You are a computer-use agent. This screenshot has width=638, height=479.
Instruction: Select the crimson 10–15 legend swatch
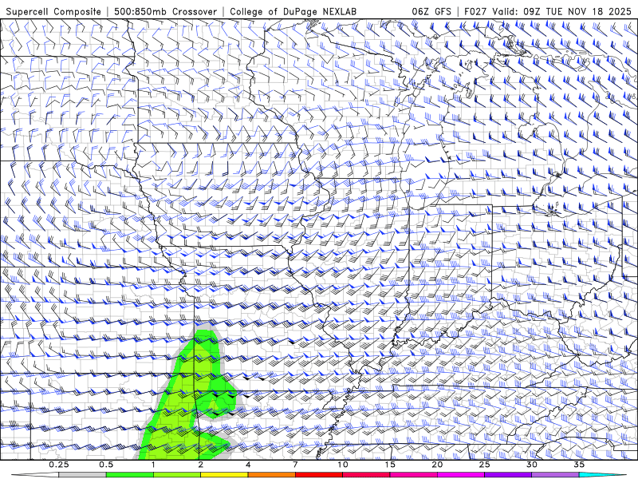click(366, 475)
